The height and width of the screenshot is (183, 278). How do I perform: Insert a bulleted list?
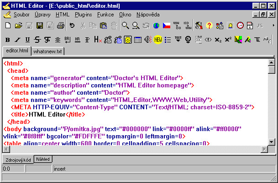[x=168, y=40]
